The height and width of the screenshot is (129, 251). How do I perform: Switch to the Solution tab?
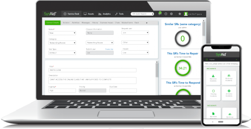click(x=66, y=23)
